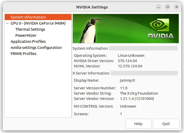The height and width of the screenshot is (133, 184).
Task: Click the NV-CONTROL Version label
Action: click(x=93, y=106)
